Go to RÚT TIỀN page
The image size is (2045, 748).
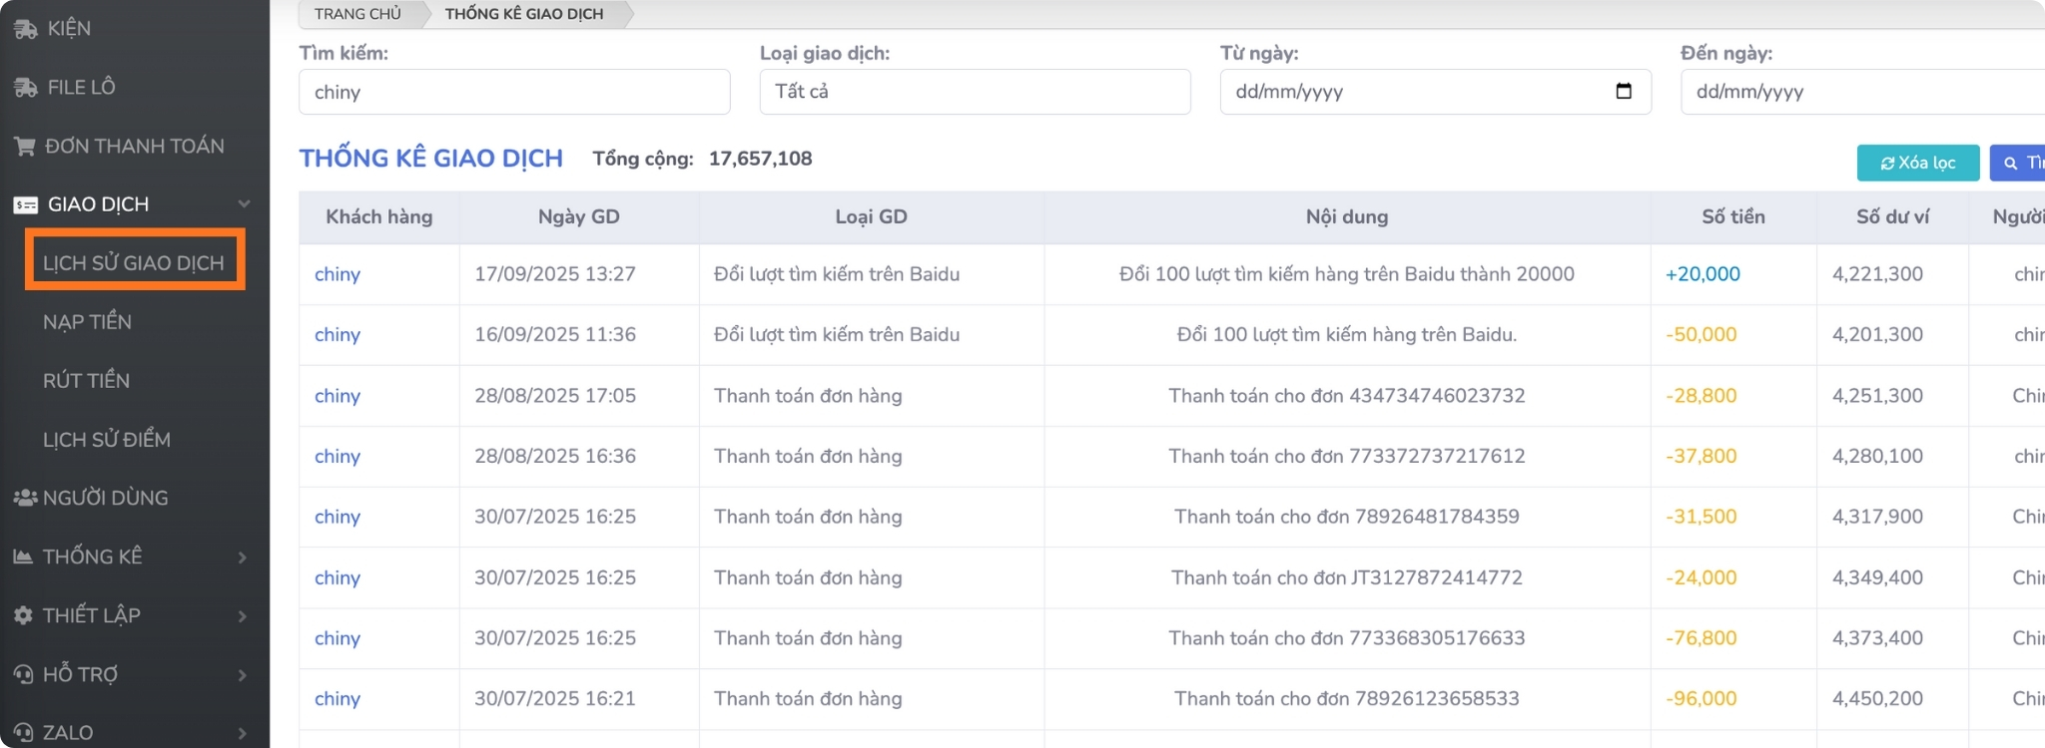click(86, 381)
